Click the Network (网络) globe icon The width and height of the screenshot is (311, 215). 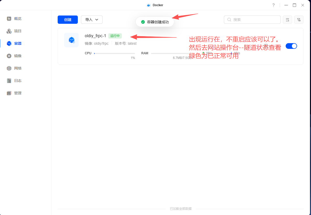[x=9, y=68]
